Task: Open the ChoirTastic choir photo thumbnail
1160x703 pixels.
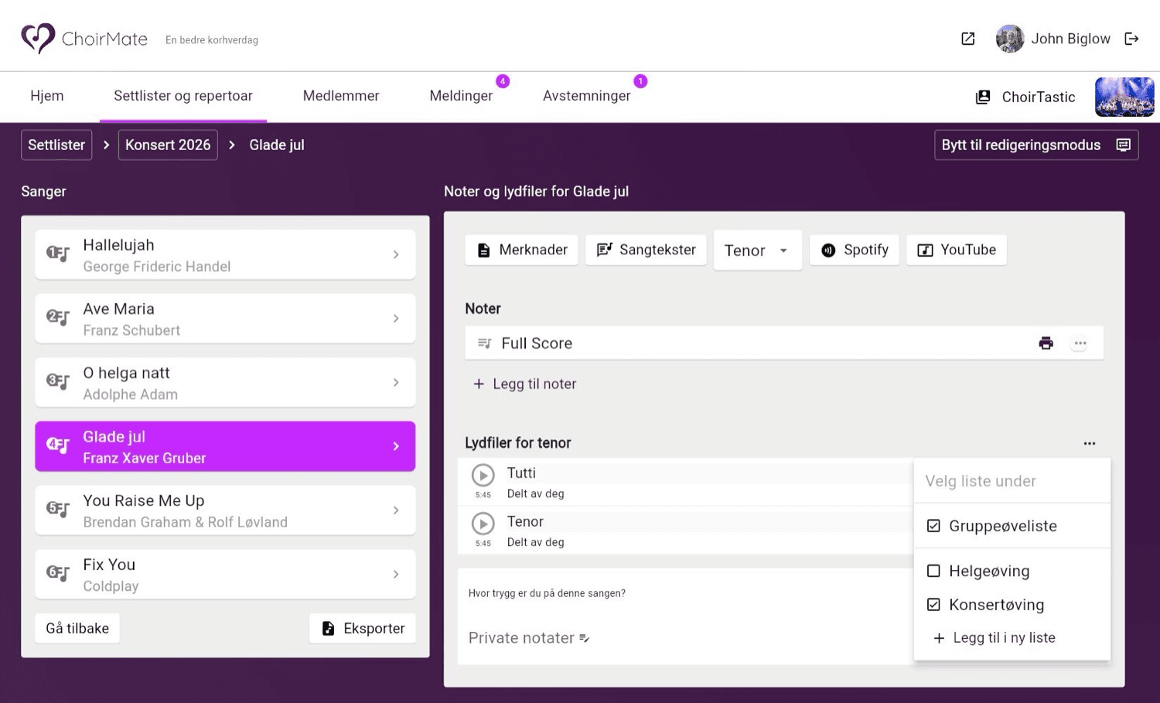Action: click(x=1124, y=97)
